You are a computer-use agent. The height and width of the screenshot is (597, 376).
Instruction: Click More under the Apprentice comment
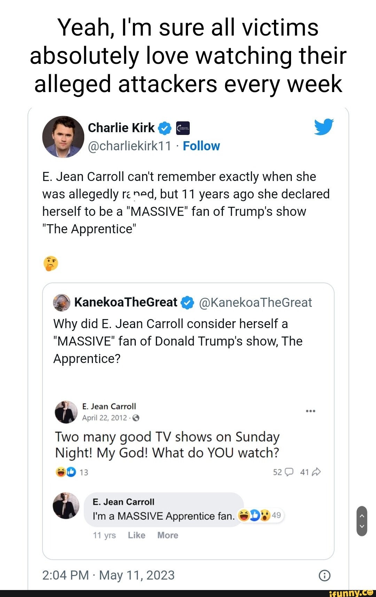pyautogui.click(x=167, y=535)
